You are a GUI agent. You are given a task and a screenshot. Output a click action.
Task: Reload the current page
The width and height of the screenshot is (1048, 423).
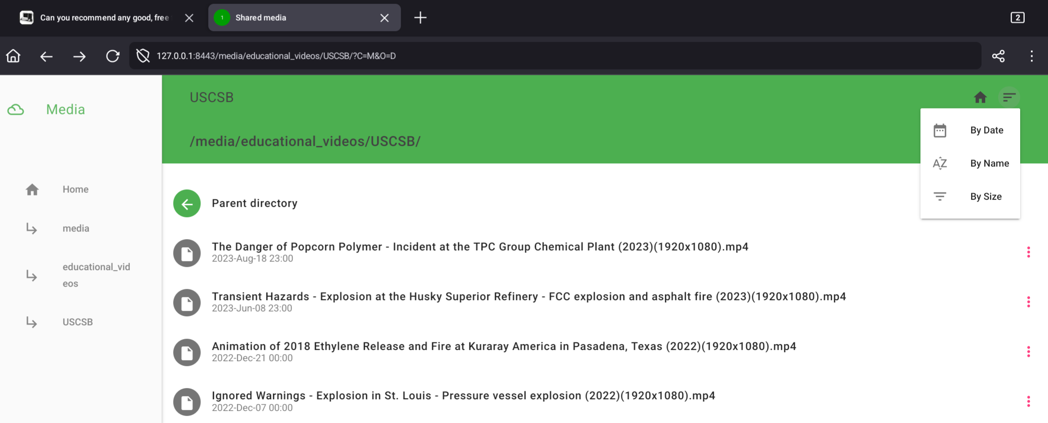(x=112, y=56)
